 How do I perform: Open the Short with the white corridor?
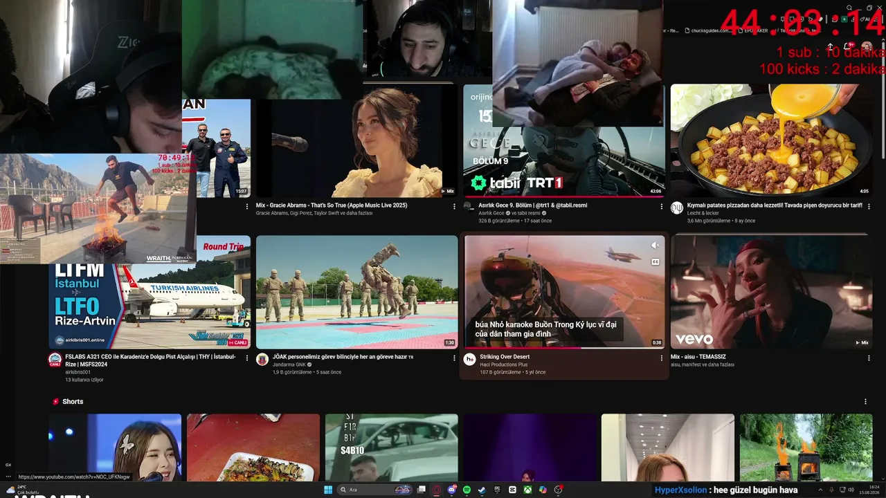(668, 448)
